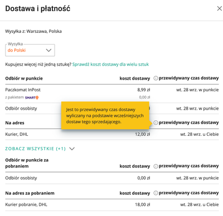Open Sprawdź koszt dostawy dla wielu sztuk link
The width and height of the screenshot is (223, 216).
click(x=110, y=65)
